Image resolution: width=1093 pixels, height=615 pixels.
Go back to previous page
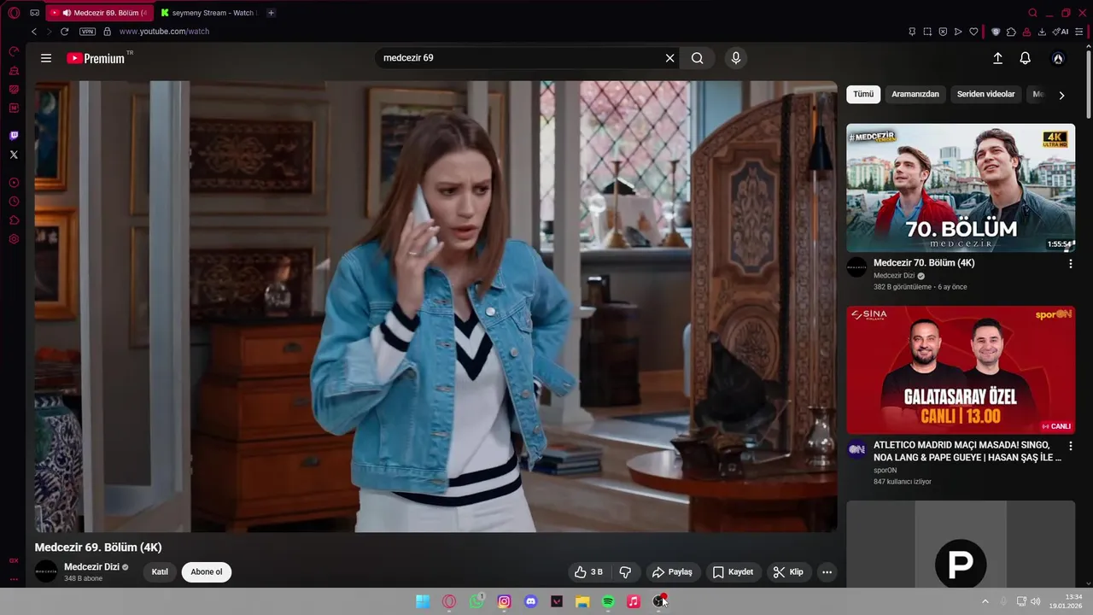coord(34,32)
